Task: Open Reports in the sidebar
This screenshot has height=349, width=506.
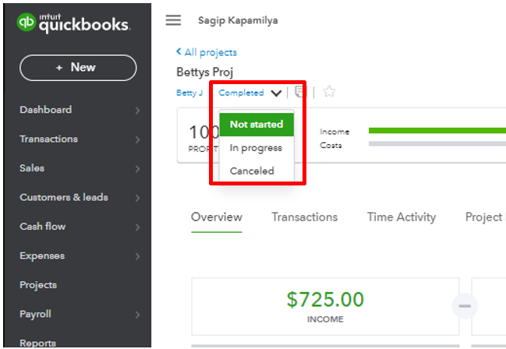Action: tap(37, 343)
